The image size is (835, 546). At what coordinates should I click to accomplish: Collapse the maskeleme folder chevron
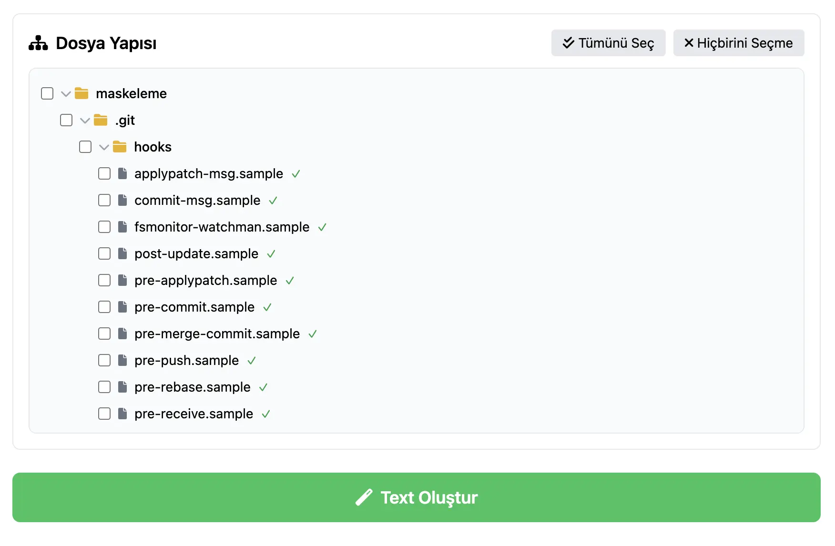click(x=66, y=94)
